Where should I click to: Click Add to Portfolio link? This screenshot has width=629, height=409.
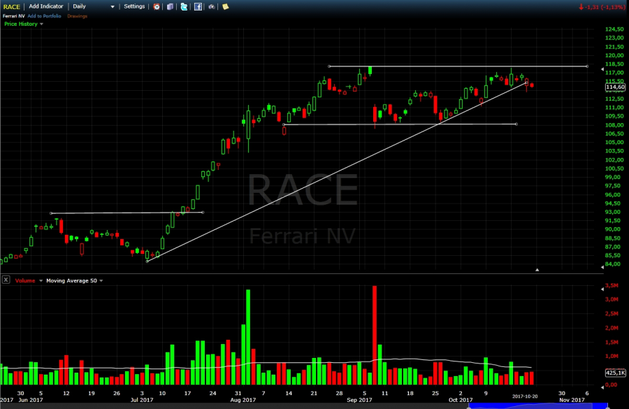(45, 15)
